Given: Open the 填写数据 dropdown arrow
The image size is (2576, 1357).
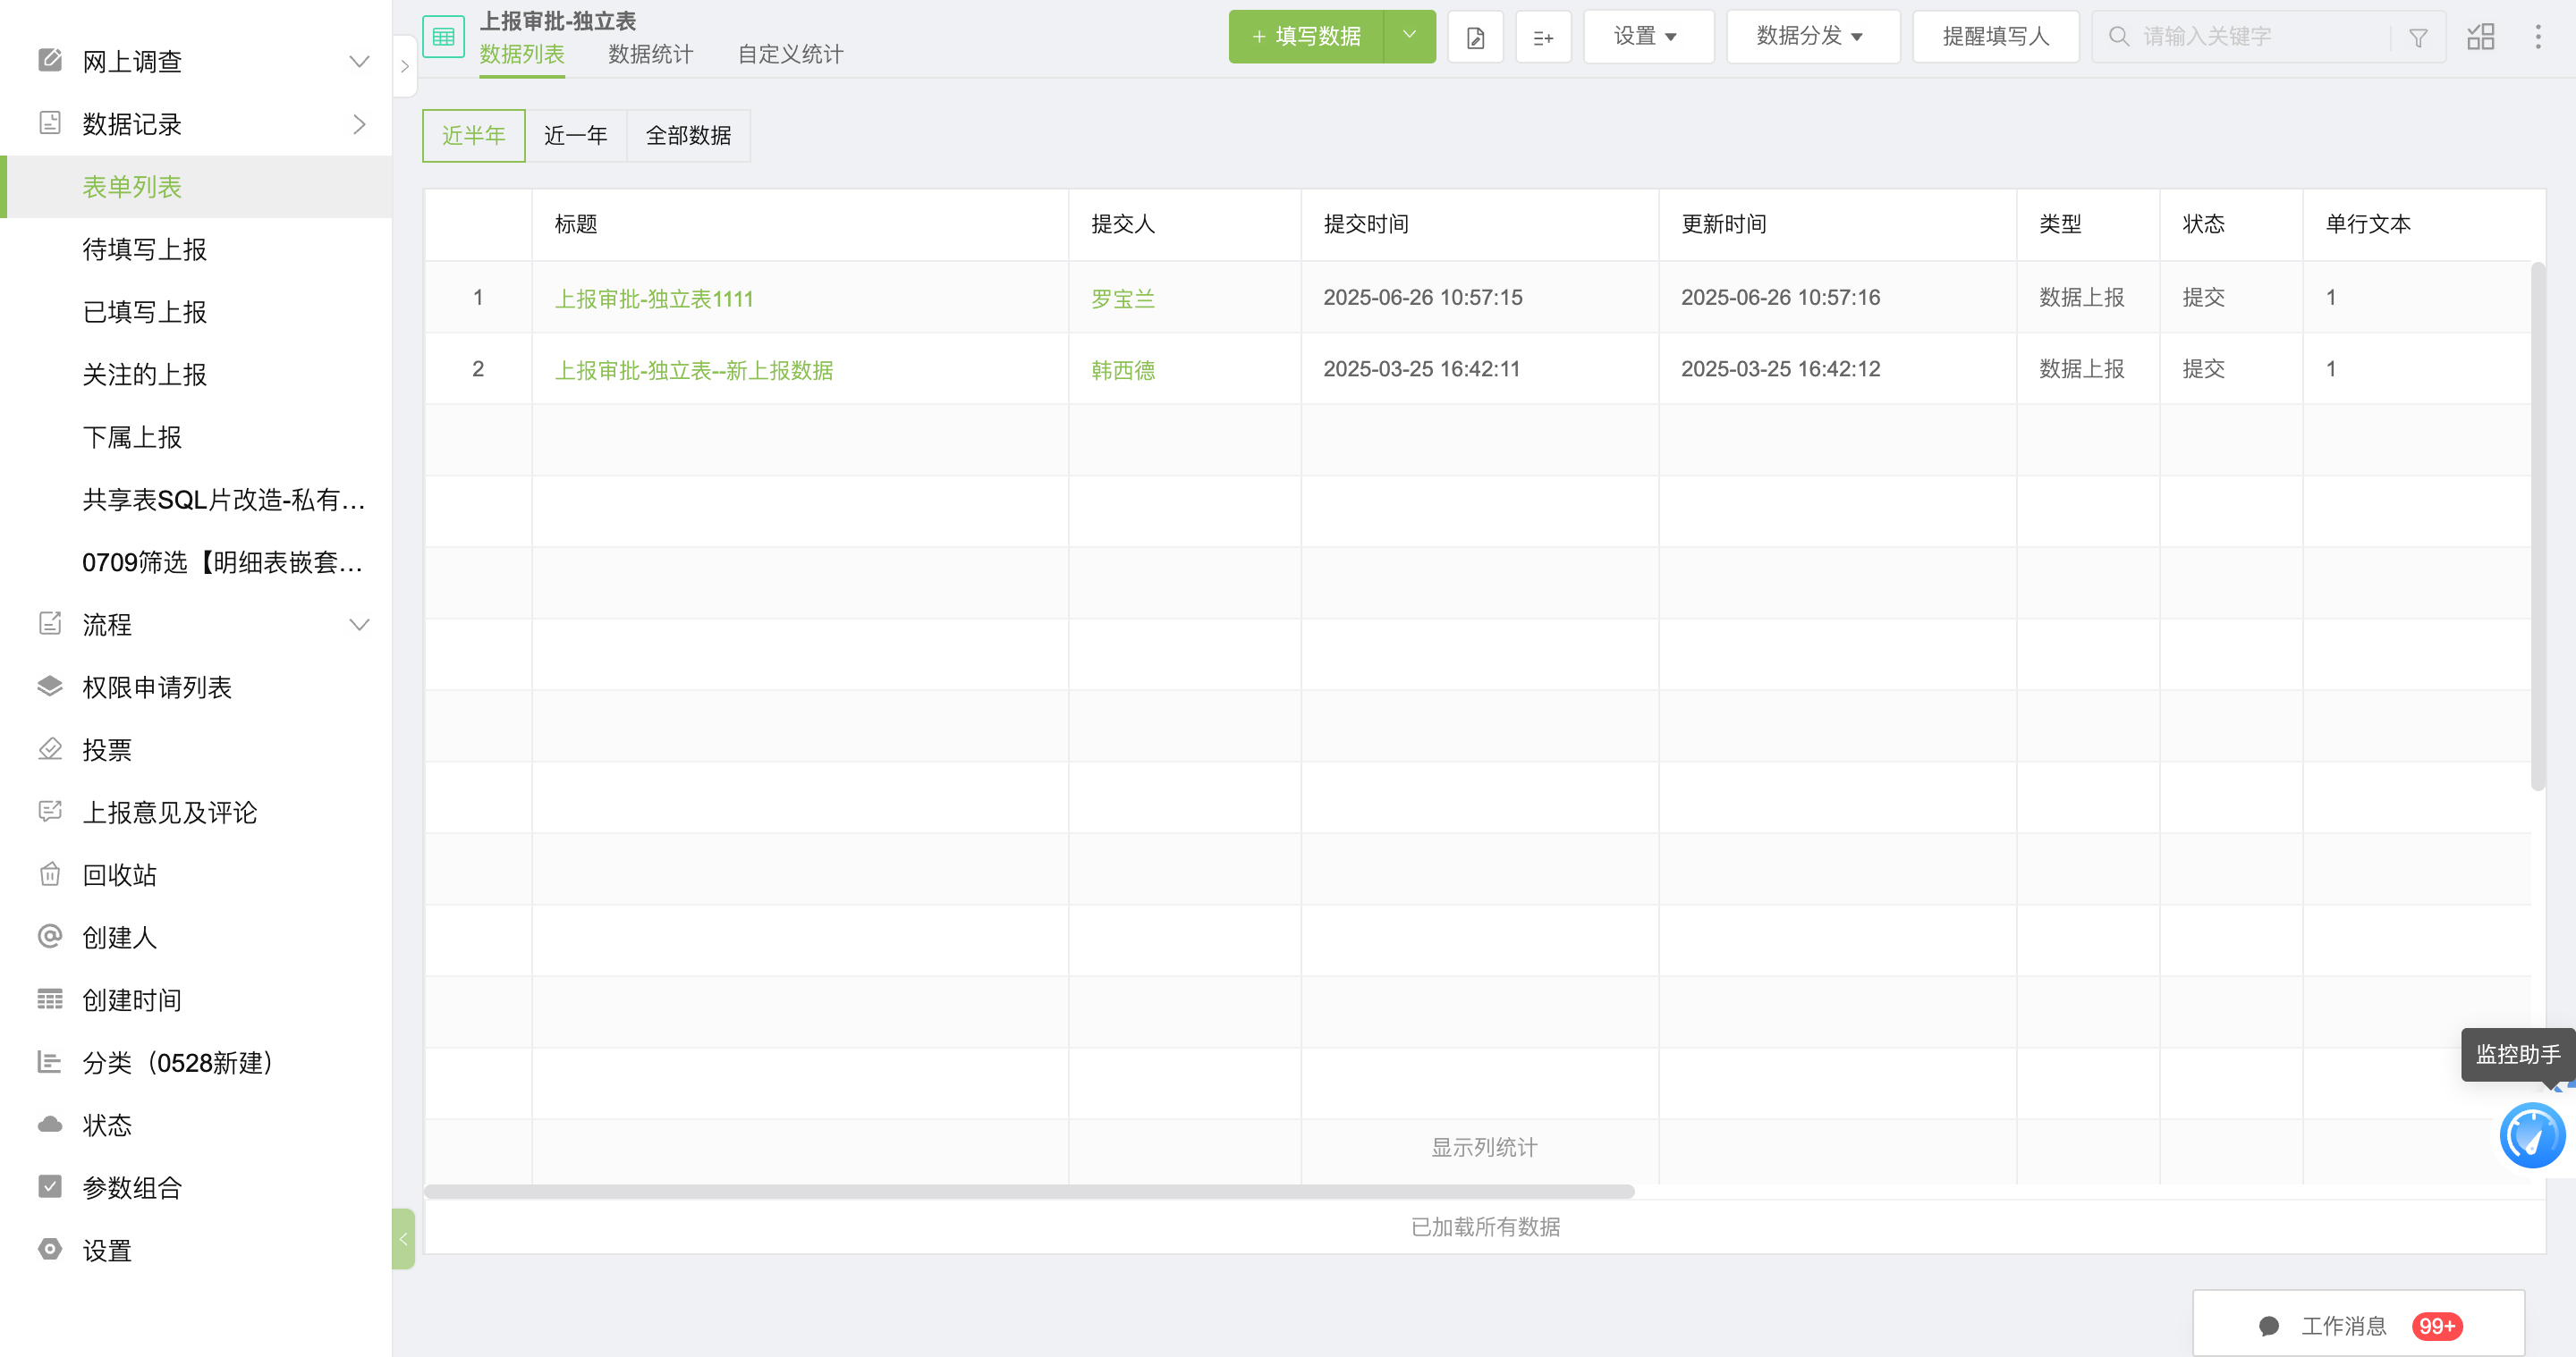Looking at the screenshot, I should coord(1409,36).
